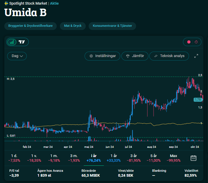Click the Börsvärde 65,3 MSEK value
Screen dimensions: 208x183
[x=91, y=176]
